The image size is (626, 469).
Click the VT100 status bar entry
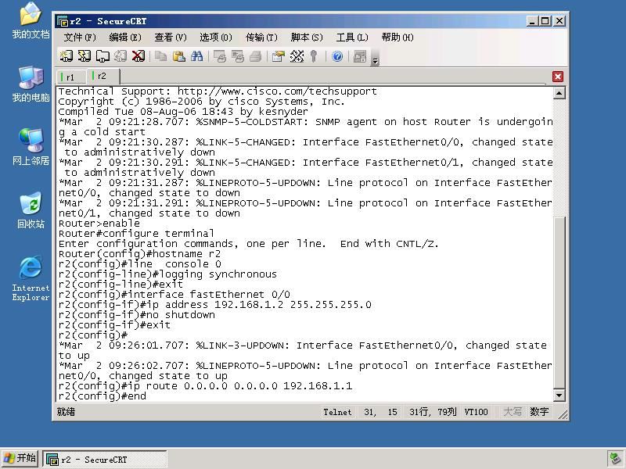476,412
